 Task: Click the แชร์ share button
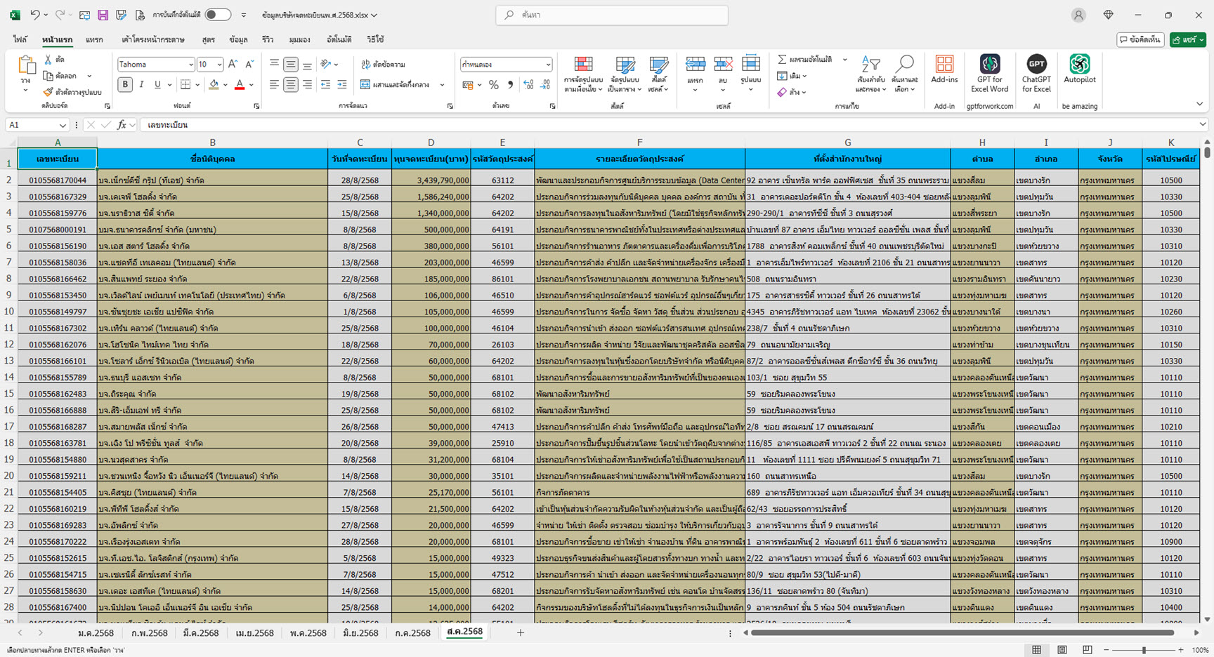pos(1187,40)
